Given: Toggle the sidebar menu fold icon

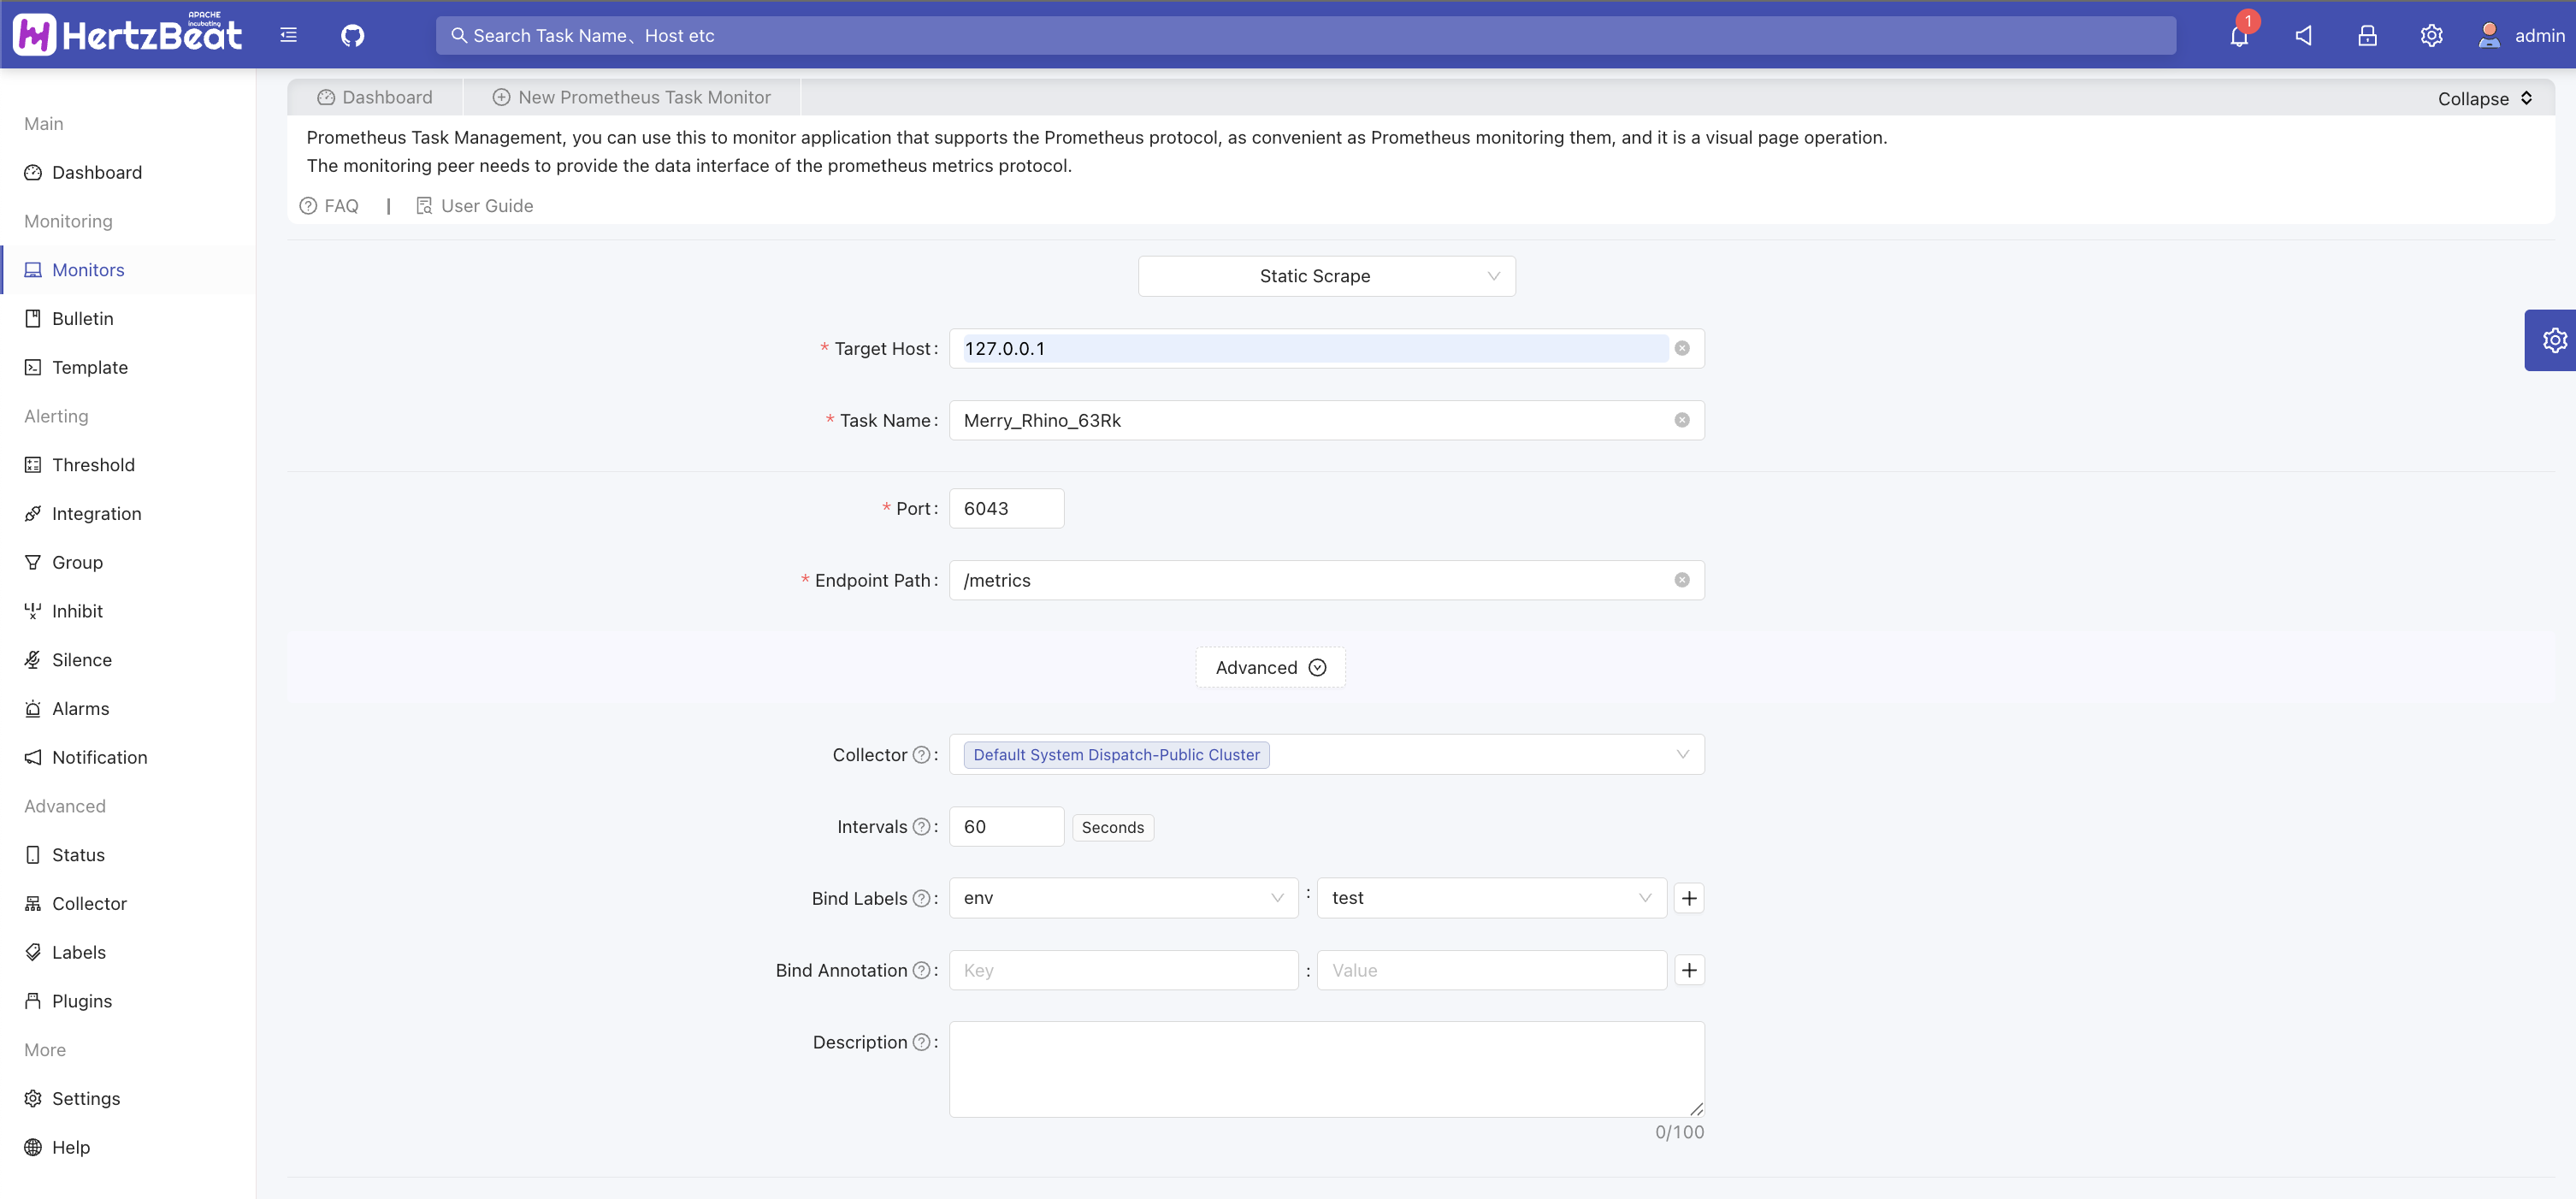Looking at the screenshot, I should tap(288, 36).
